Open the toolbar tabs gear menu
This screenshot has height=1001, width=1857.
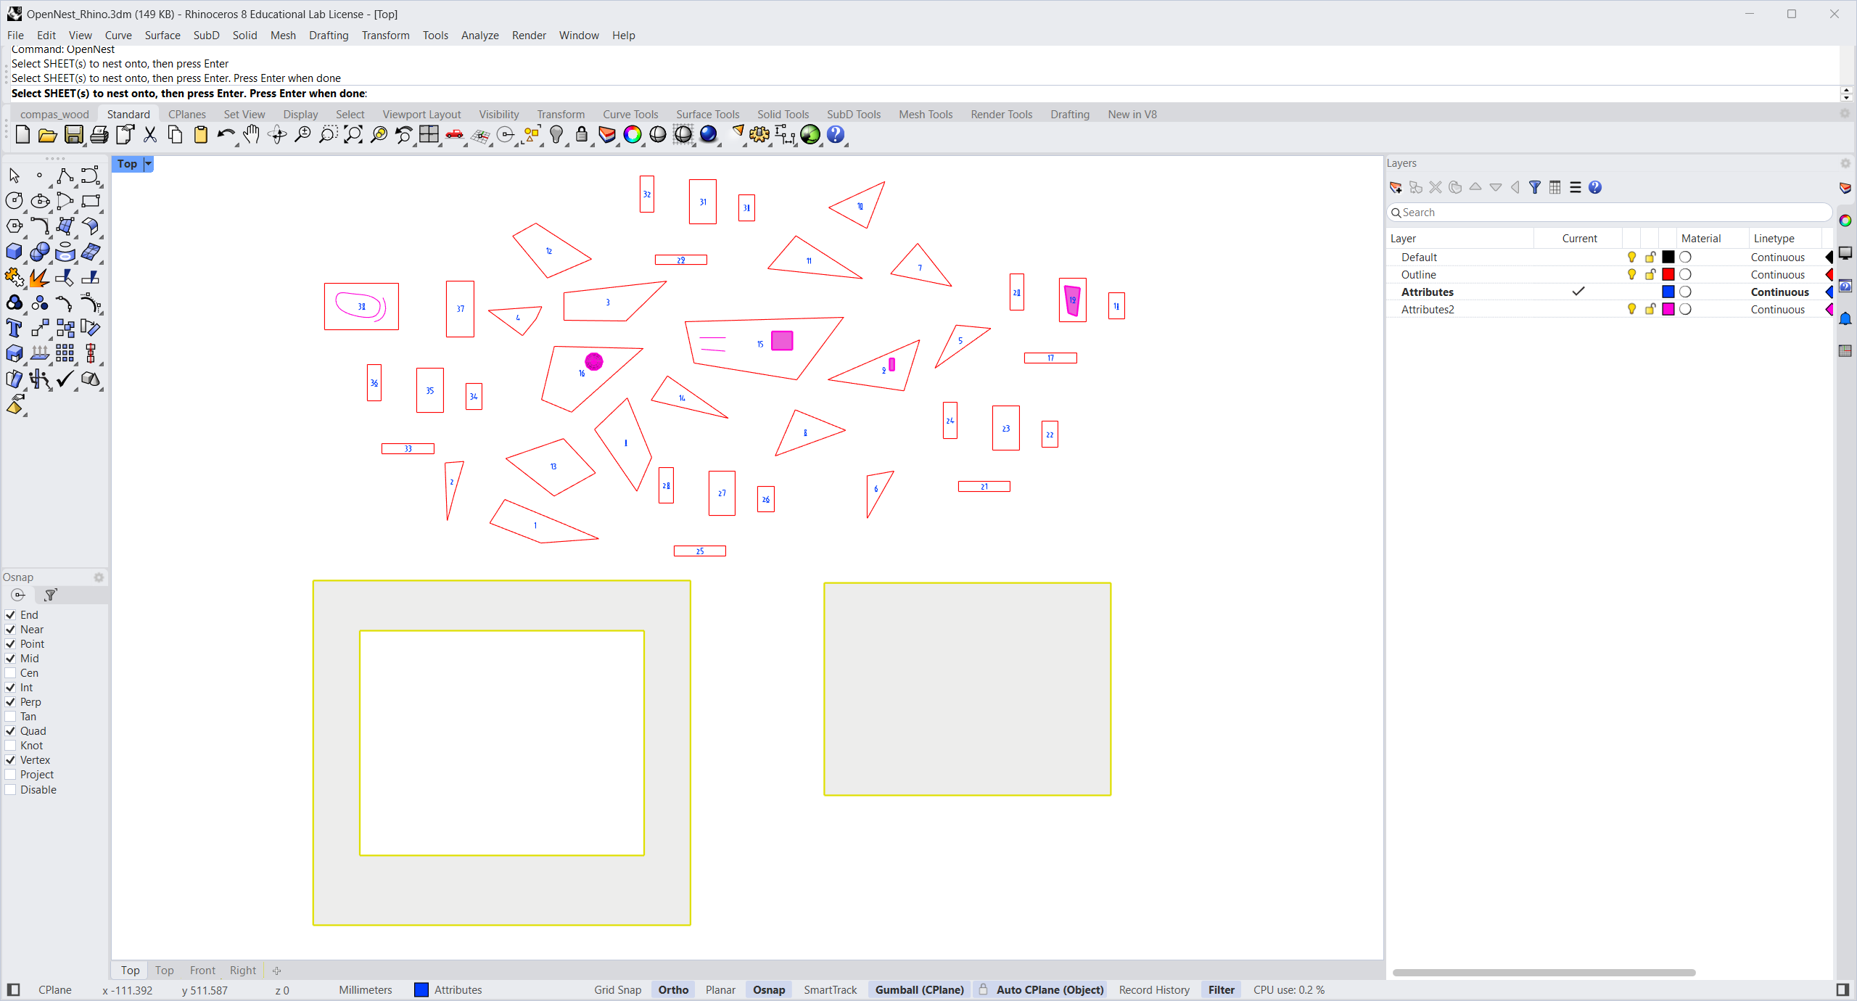coord(1845,114)
